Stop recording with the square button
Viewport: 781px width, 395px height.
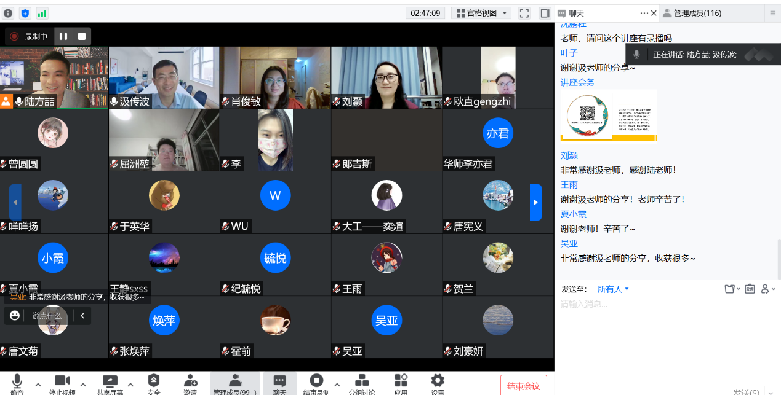point(82,36)
